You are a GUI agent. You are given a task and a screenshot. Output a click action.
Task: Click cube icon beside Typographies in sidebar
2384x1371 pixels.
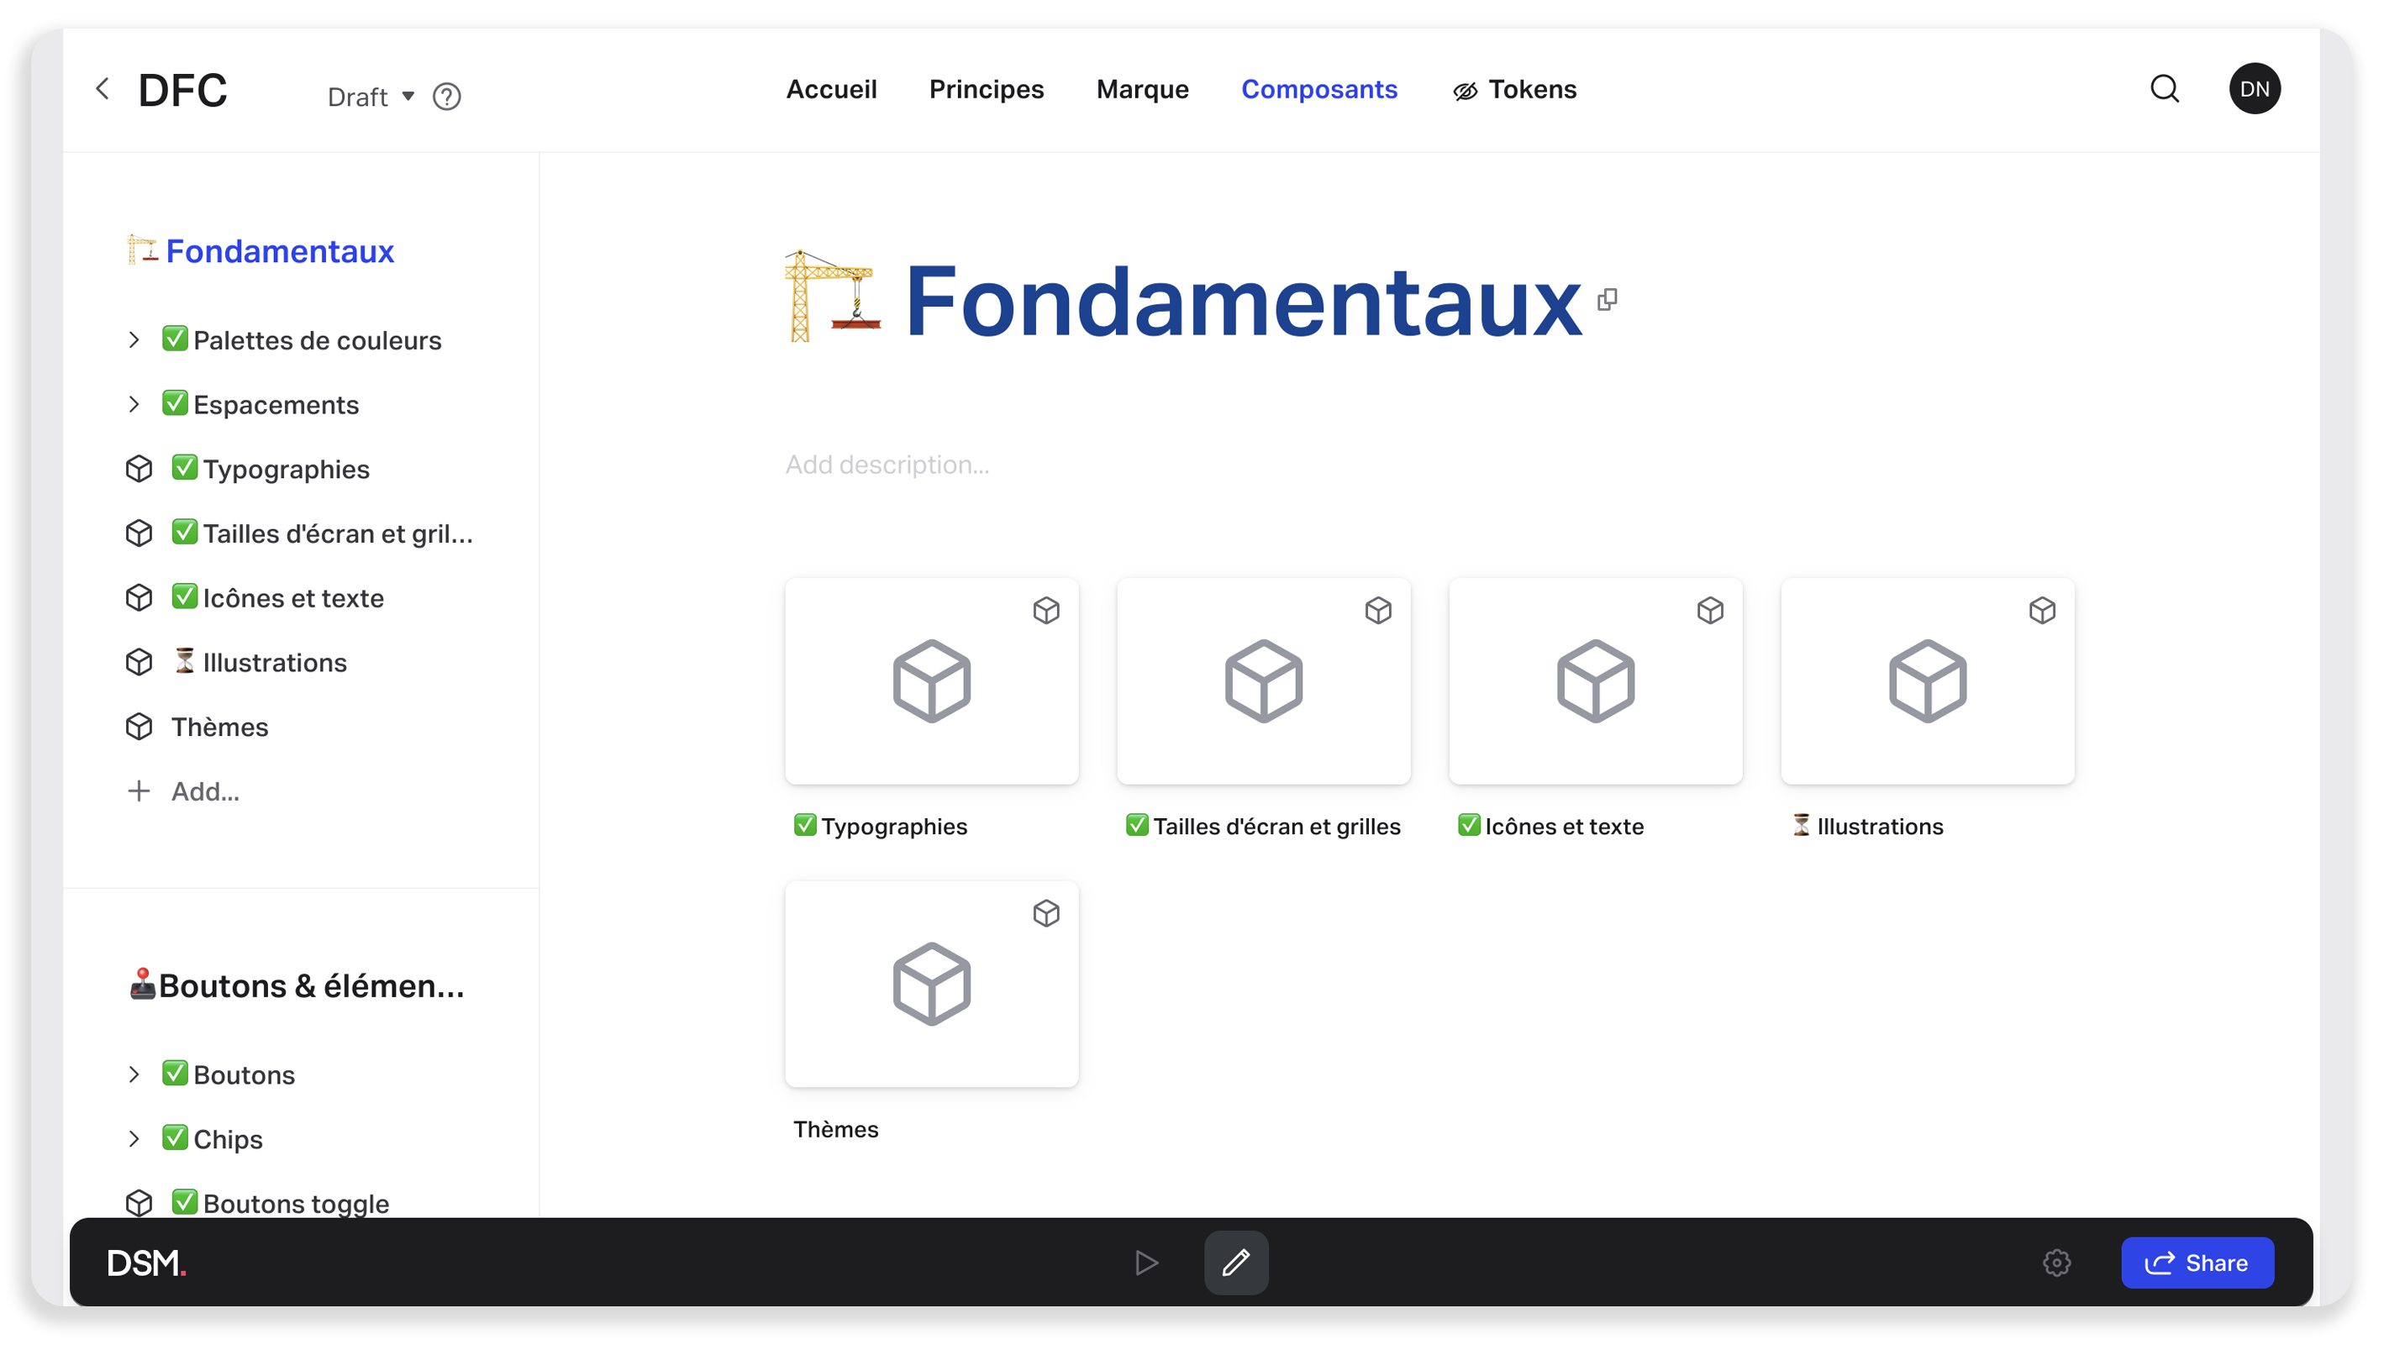(139, 469)
